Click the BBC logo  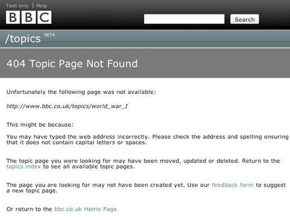[28, 17]
